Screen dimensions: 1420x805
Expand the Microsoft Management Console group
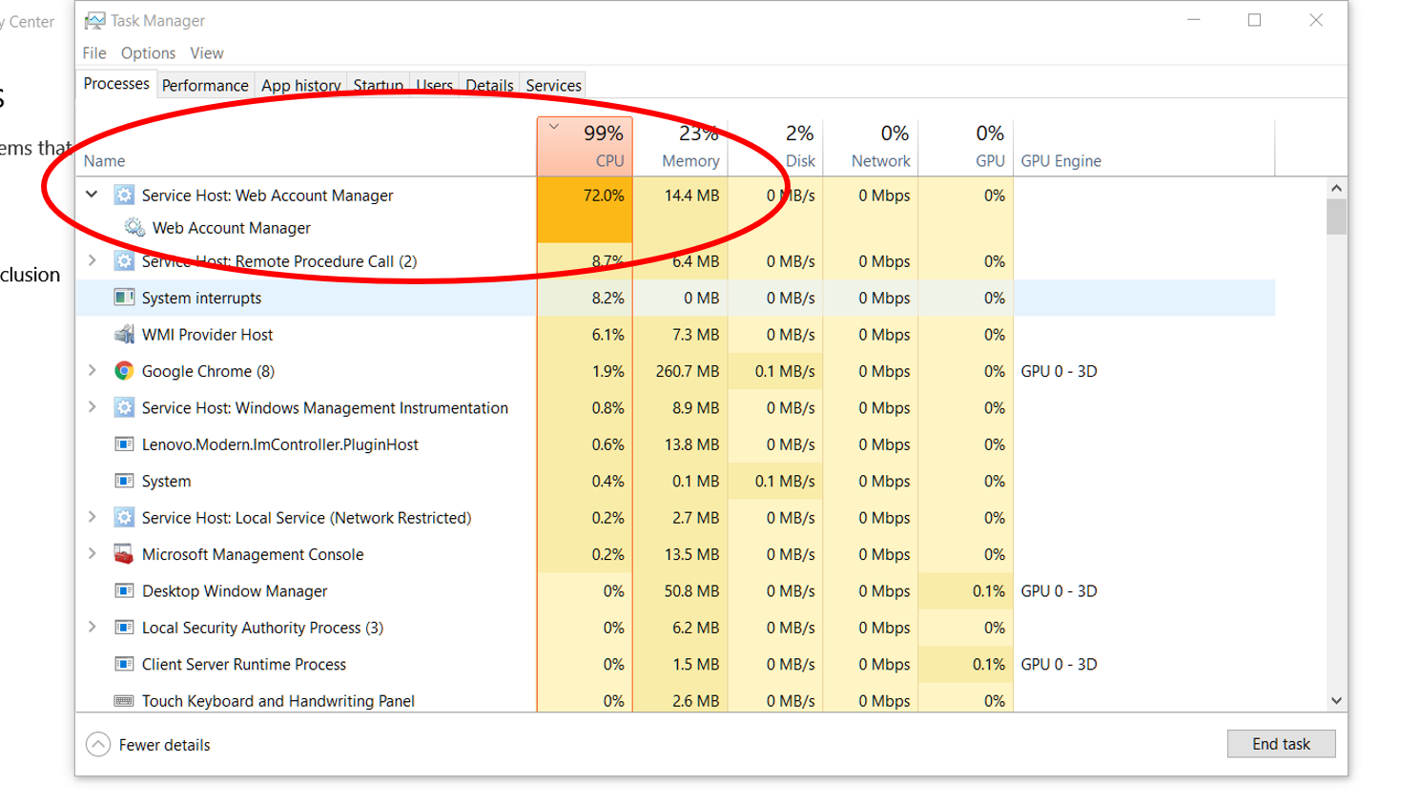pos(92,553)
